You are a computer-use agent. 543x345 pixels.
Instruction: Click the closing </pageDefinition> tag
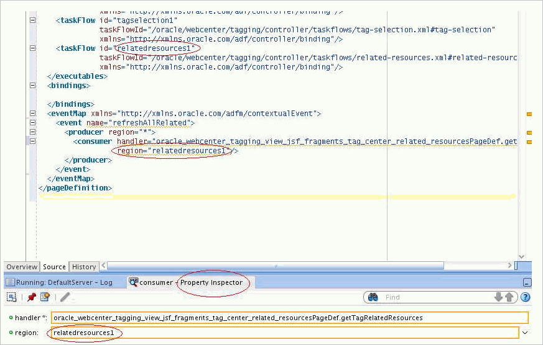pos(75,188)
